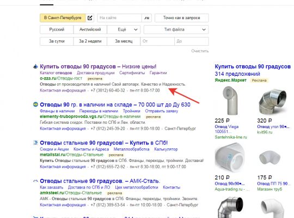The width and height of the screenshot is (294, 218).
Task: Click the Яндекс.Маркет source label
Action: tap(230, 80)
